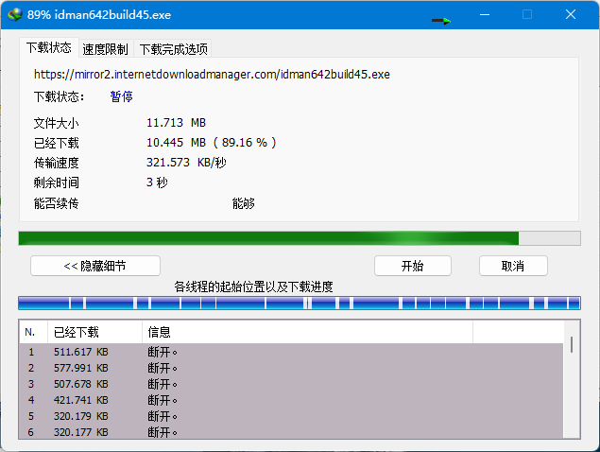Click the window title 89% idman642build45.exe
This screenshot has height=452, width=600.
[99, 15]
